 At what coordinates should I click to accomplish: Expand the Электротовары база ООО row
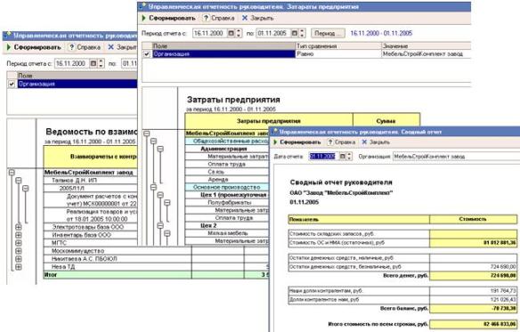(19, 227)
